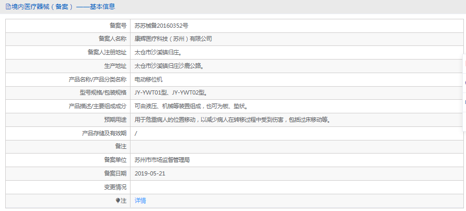The image size is (466, 211).
Task: Click the product description starting with 可由液压
Action: click(191, 106)
